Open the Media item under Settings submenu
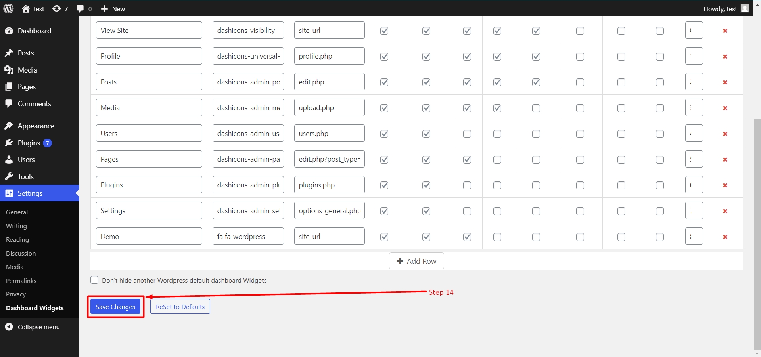Screen dimensions: 761x357 coord(15,267)
